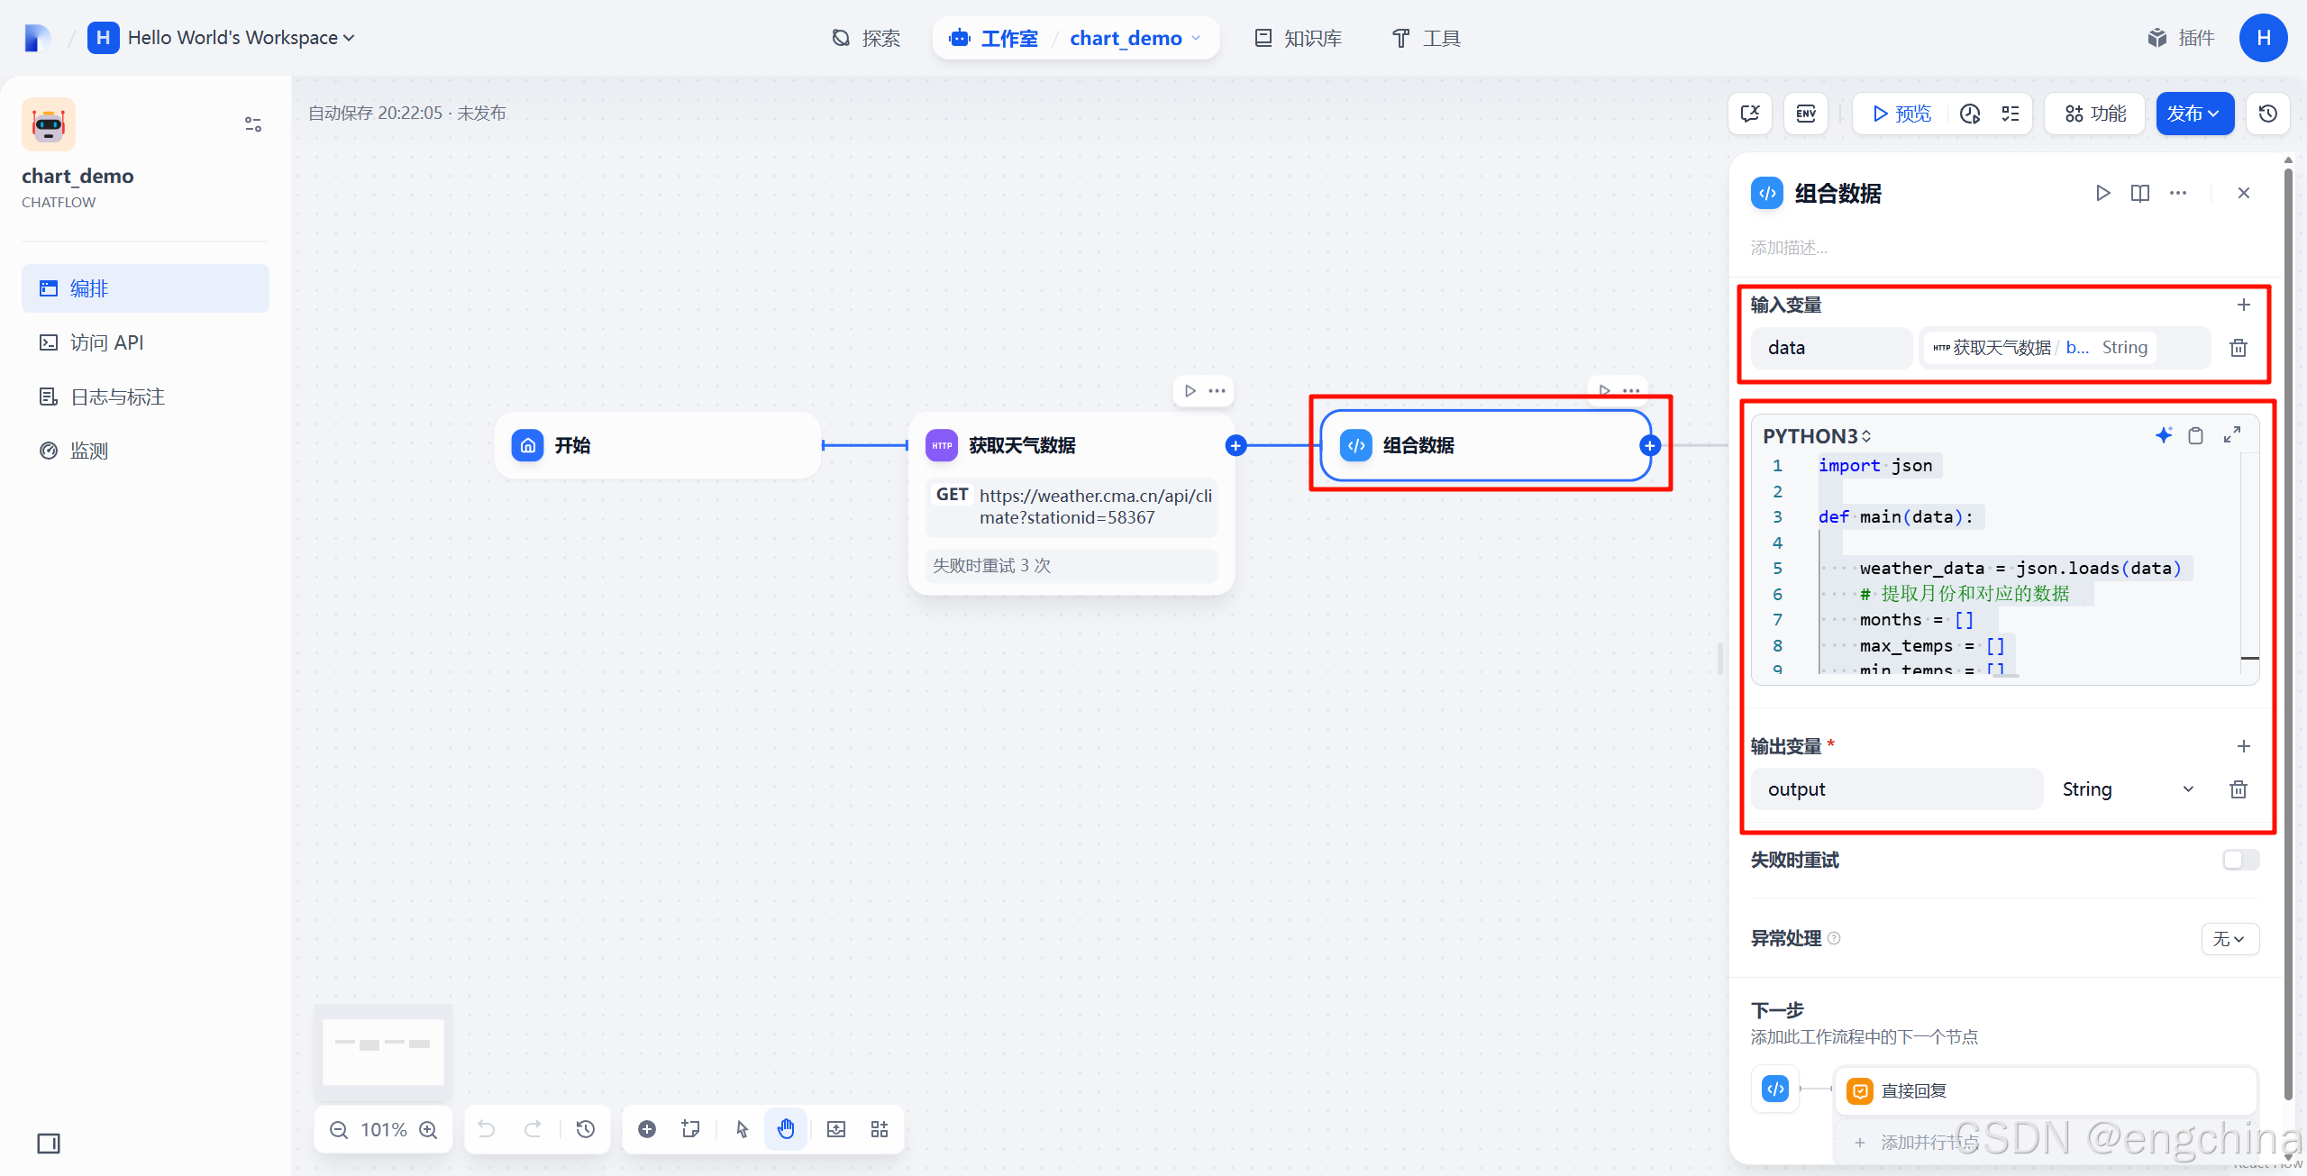Image resolution: width=2307 pixels, height=1176 pixels.
Task: Click the output variable name field
Action: point(1896,789)
